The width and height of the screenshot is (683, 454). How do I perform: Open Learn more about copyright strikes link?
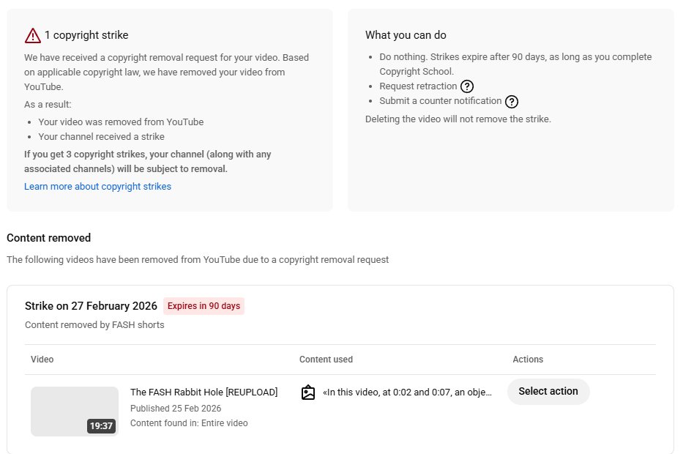click(97, 187)
